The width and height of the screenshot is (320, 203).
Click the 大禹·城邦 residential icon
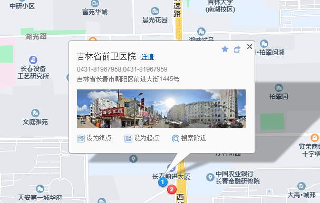pos(302,186)
